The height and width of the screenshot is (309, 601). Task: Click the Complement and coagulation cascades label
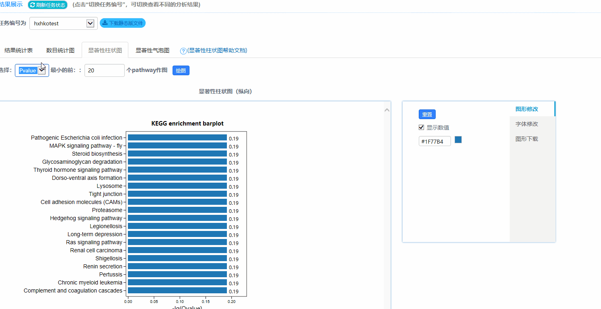coord(73,290)
